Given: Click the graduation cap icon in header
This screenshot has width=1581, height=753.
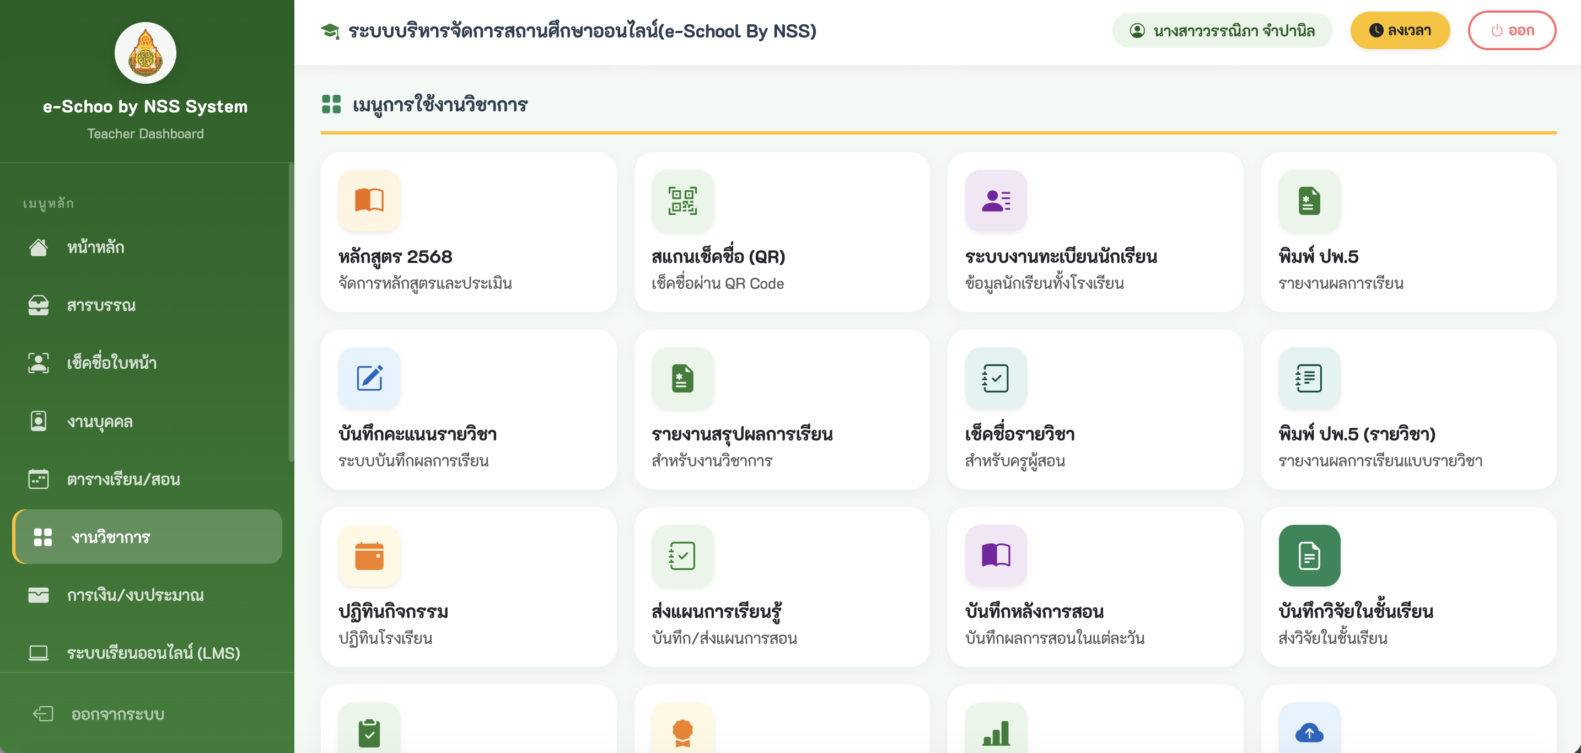Looking at the screenshot, I should point(330,31).
